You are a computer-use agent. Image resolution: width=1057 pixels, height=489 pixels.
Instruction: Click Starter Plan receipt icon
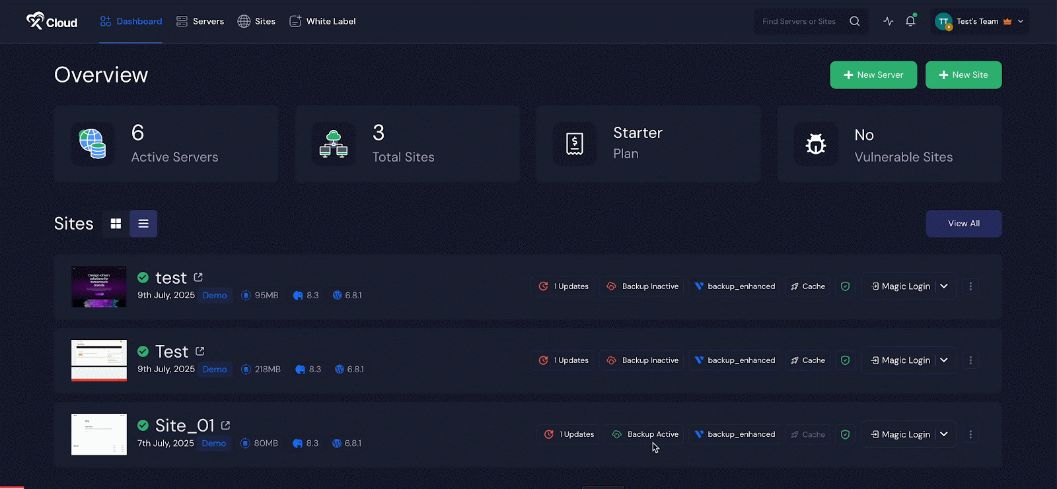pyautogui.click(x=575, y=144)
